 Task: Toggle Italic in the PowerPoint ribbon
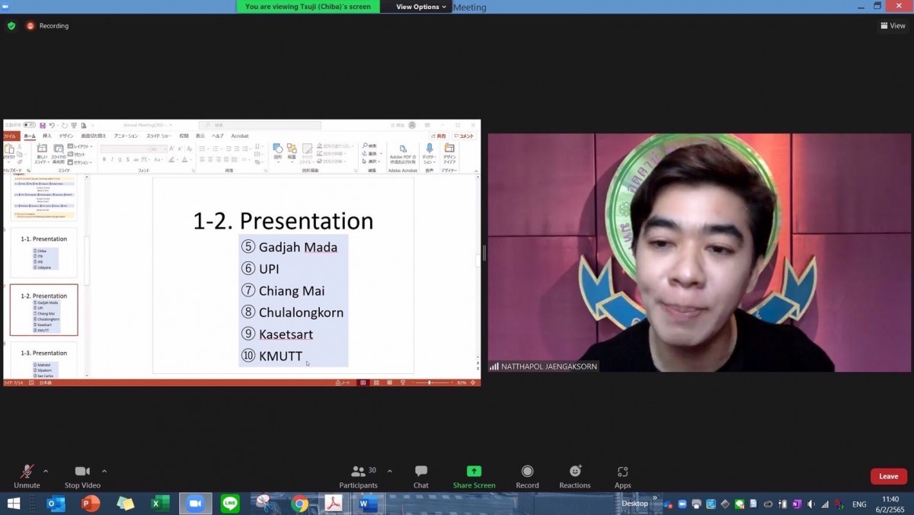point(113,160)
